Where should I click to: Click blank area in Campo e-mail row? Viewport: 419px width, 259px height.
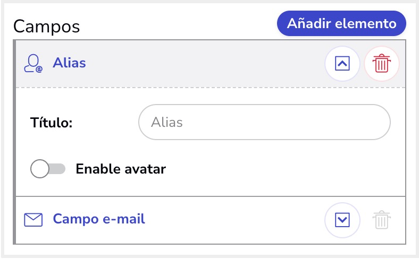(x=232, y=220)
